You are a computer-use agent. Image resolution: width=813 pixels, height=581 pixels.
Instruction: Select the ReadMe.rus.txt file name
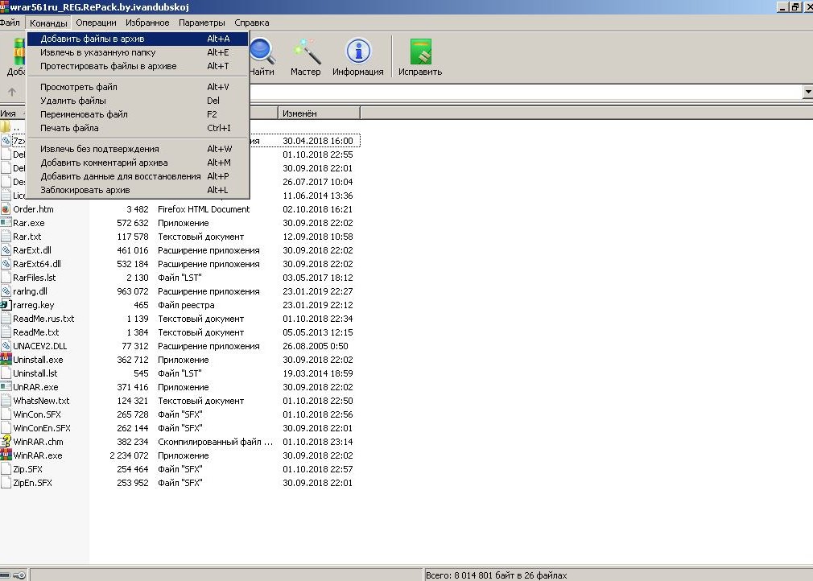pos(43,319)
